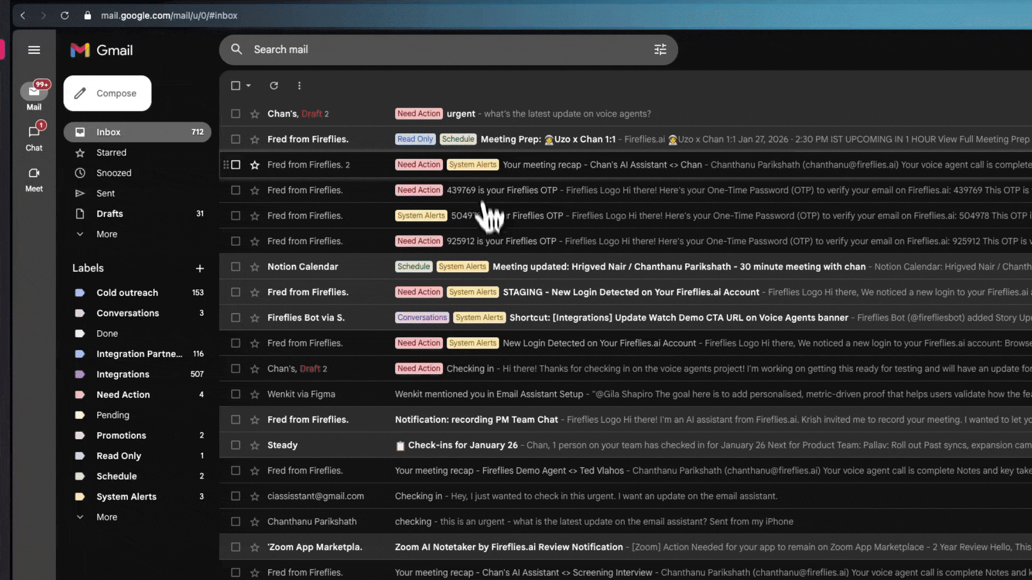Star the PM Team Chat notification email

click(255, 420)
